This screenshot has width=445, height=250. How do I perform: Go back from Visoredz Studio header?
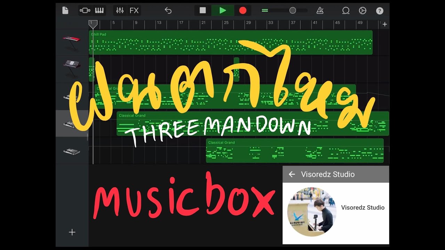[x=292, y=174]
